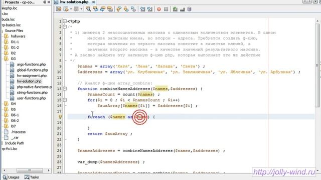The image size is (321, 180).
Task: Open user-functions.php in the project tree
Action: [31, 98]
